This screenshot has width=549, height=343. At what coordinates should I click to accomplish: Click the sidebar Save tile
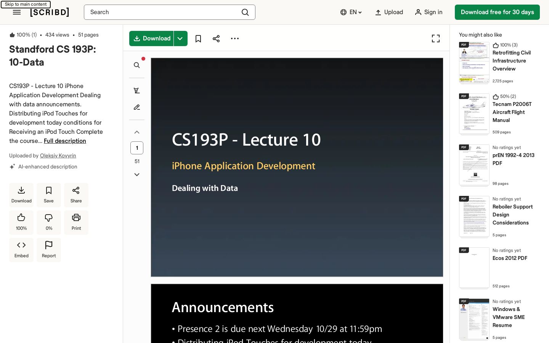tap(49, 195)
